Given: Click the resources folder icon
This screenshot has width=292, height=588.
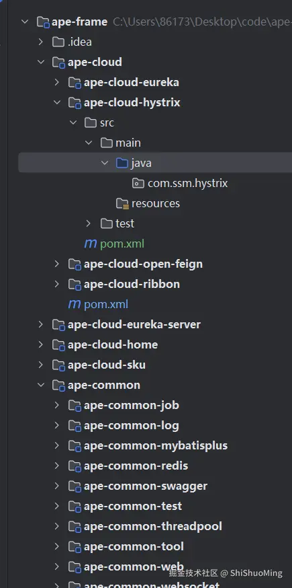Looking at the screenshot, I should 122,204.
